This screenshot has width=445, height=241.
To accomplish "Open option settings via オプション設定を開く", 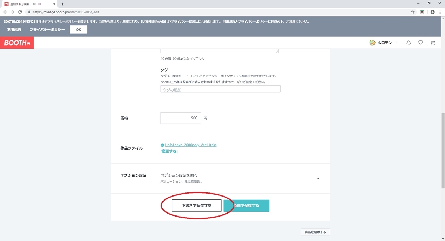I will pos(179,175).
